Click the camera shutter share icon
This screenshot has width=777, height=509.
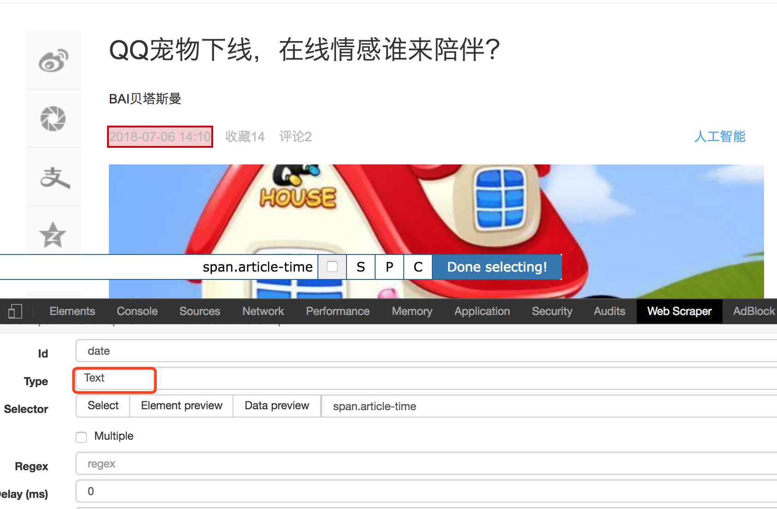(x=54, y=119)
